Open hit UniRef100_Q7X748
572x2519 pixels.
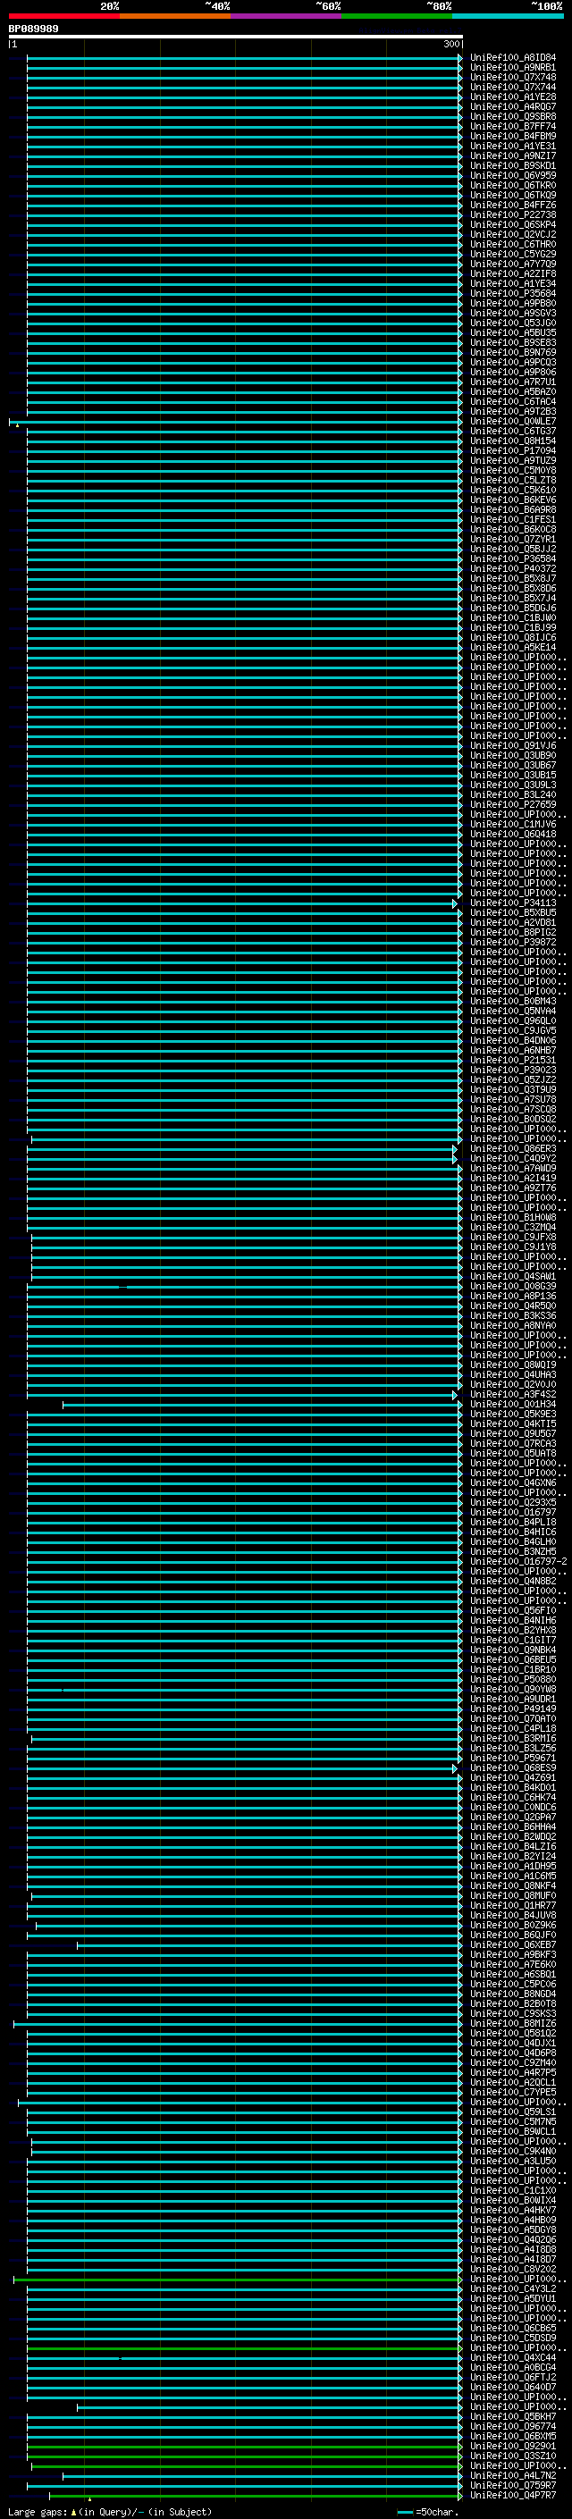(x=512, y=77)
